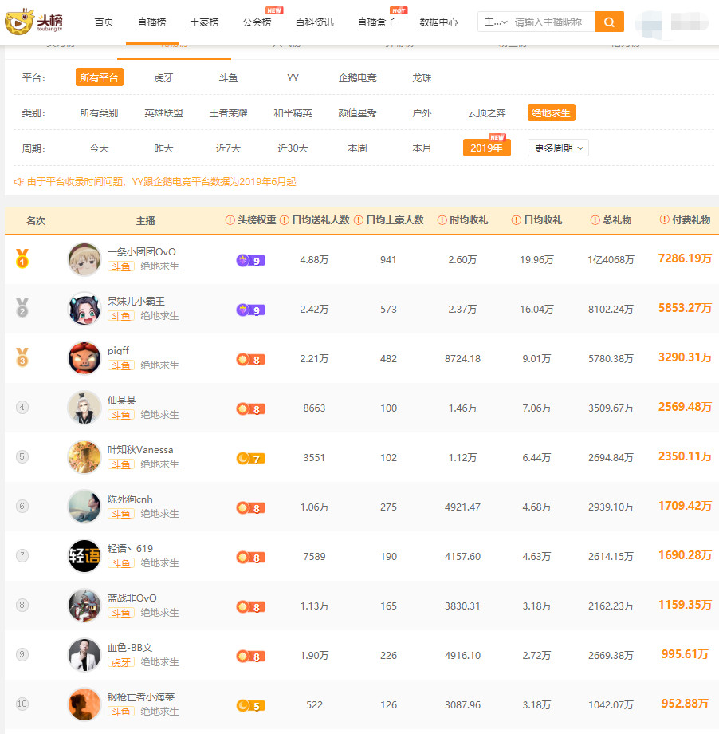719x734 pixels.
Task: Click the bronze rank 3 medal icon
Action: click(x=22, y=357)
